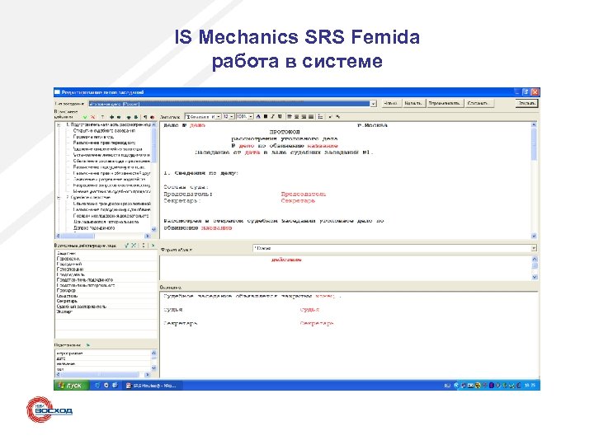The width and height of the screenshot is (594, 445).
Task: Select Эксперт in participants list
Action: 64,312
